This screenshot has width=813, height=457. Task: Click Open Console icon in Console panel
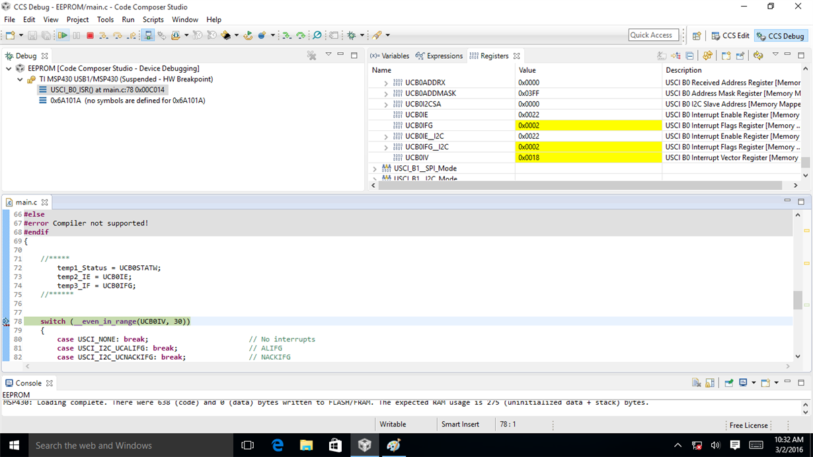tap(765, 383)
